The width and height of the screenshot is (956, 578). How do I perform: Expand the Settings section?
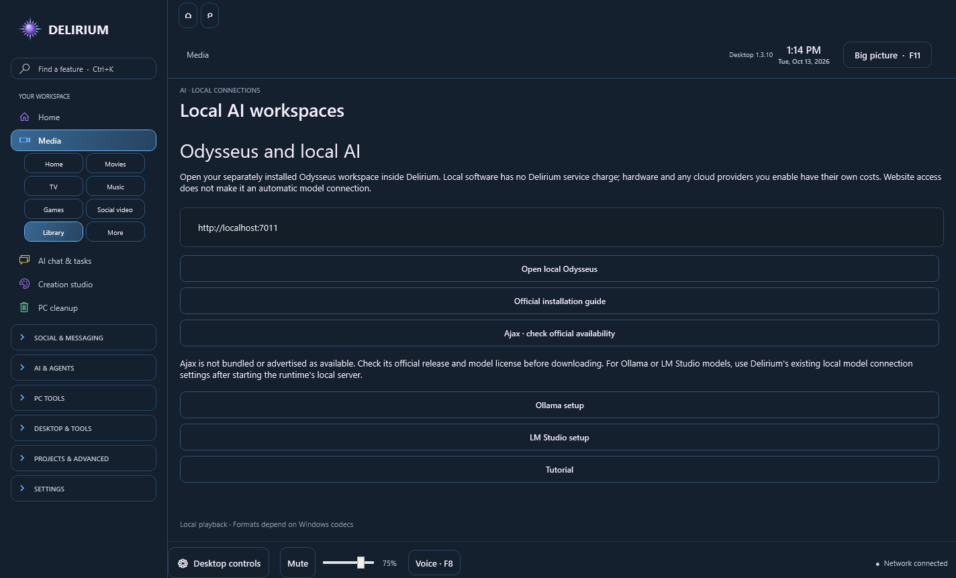point(83,489)
